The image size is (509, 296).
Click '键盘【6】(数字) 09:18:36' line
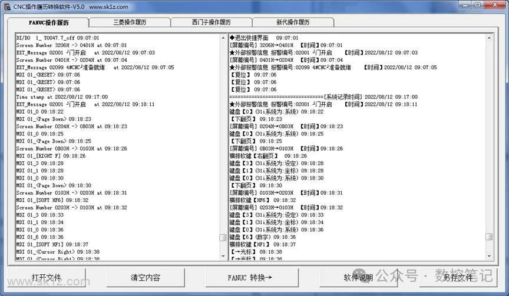(x=263, y=237)
